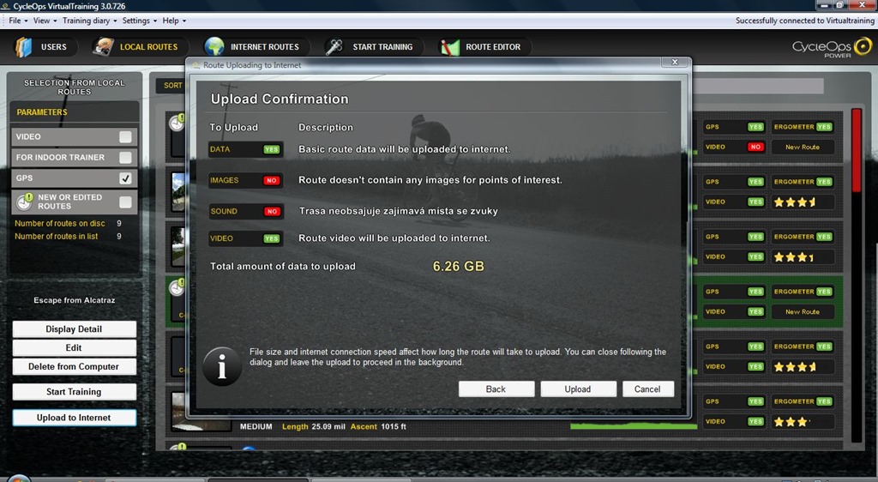Click the second route's thumbnail image
The width and height of the screenshot is (878, 482).
click(x=178, y=191)
